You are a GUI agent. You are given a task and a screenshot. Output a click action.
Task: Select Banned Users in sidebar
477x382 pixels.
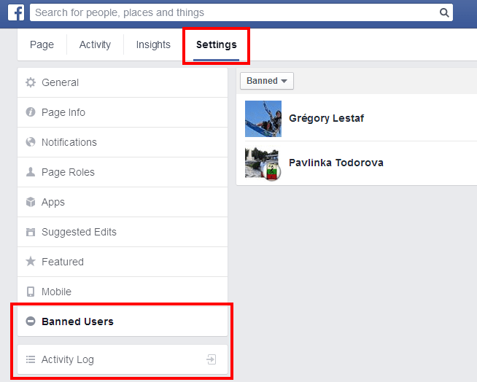tap(77, 321)
